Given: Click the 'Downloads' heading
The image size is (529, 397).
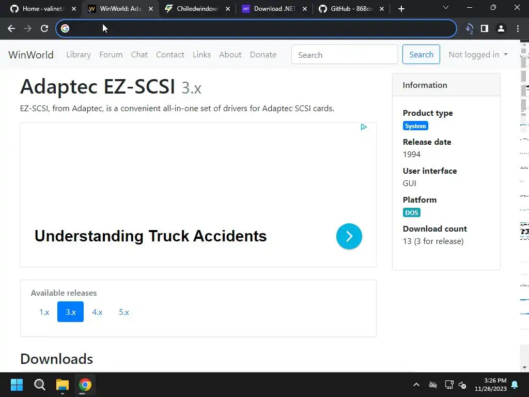Looking at the screenshot, I should point(56,359).
